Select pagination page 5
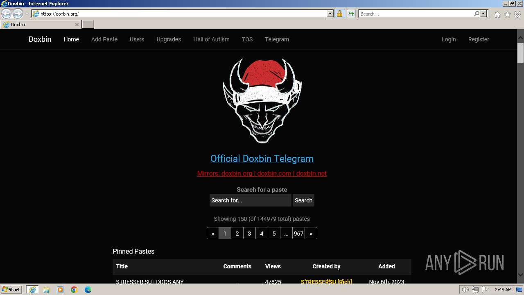Viewport: 524px width, 295px height. [x=274, y=234]
